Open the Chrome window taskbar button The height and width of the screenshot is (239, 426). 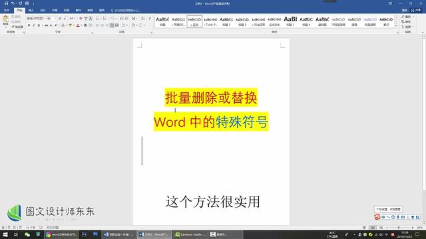point(62,234)
